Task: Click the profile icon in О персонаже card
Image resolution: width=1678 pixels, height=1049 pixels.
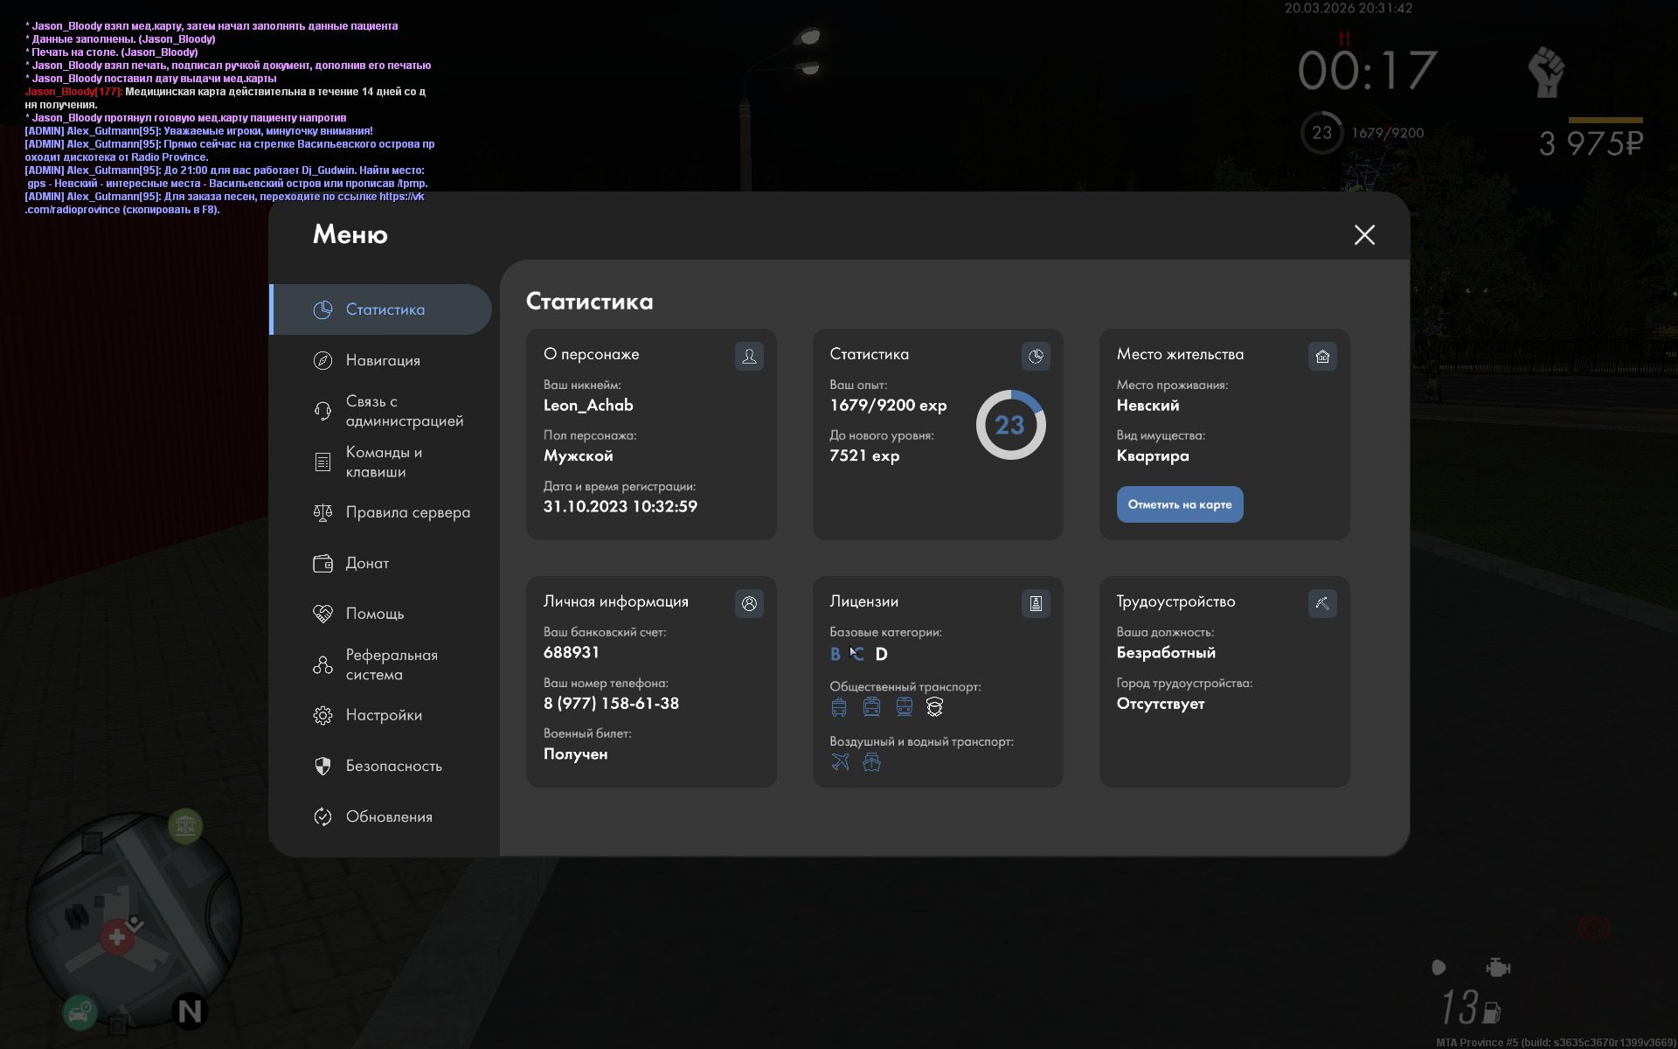Action: click(x=749, y=356)
